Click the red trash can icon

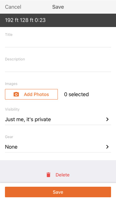48,175
